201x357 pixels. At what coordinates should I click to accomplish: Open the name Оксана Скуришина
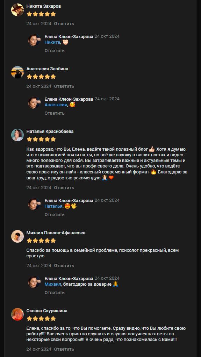click(x=47, y=311)
